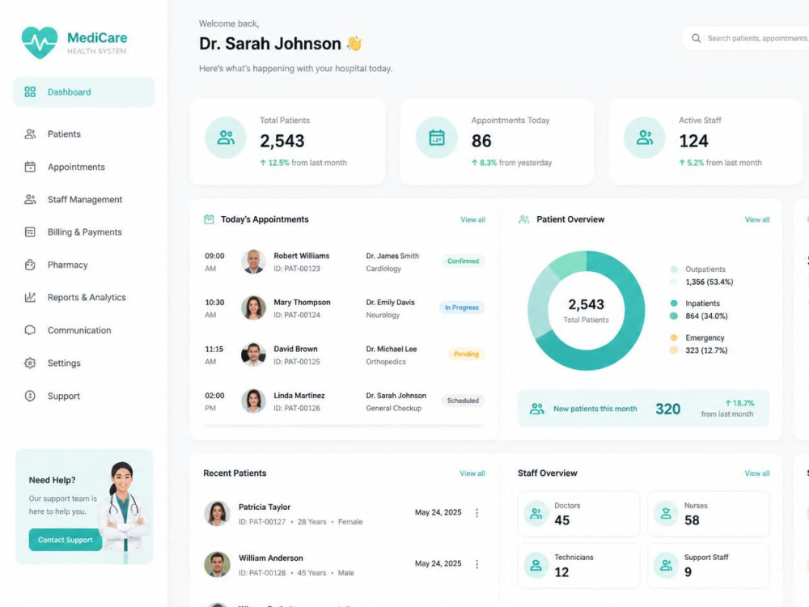The height and width of the screenshot is (607, 809).
Task: Click Dr. Emily Davis in the appointments
Action: pos(390,303)
